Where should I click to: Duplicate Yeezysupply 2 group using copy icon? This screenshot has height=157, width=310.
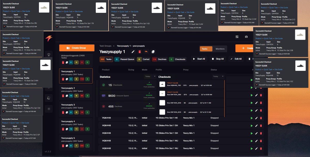coord(67,96)
